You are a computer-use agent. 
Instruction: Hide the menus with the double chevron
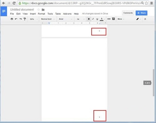click(145, 19)
